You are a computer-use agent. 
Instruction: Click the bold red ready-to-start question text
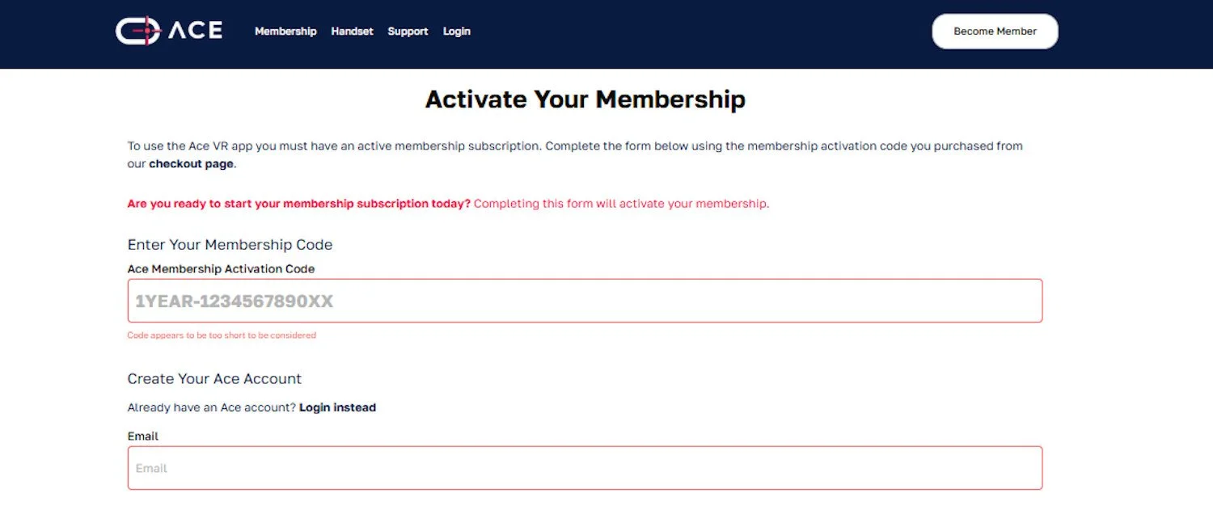(298, 204)
